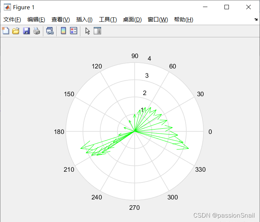The image size is (260, 222).
Task: Open the 窗口(W) menu
Action: pos(158,20)
